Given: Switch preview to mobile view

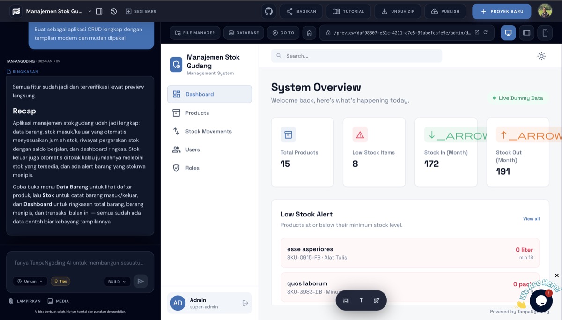Looking at the screenshot, I should (545, 33).
